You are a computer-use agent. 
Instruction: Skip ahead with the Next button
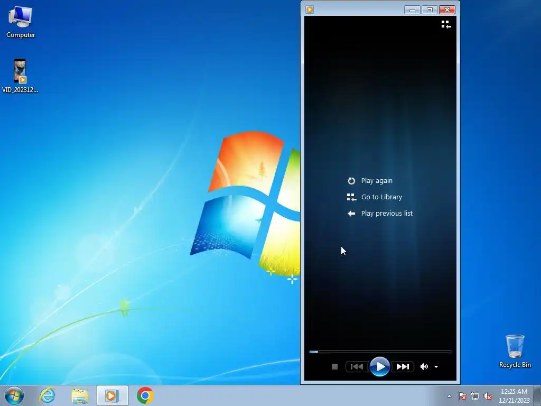[403, 367]
